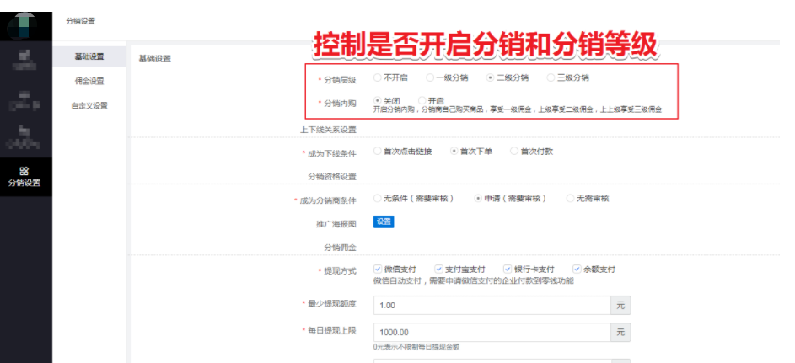This screenshot has height=363, width=795.
Task: Open the 佣金设置 tab
Action: pyautogui.click(x=89, y=81)
